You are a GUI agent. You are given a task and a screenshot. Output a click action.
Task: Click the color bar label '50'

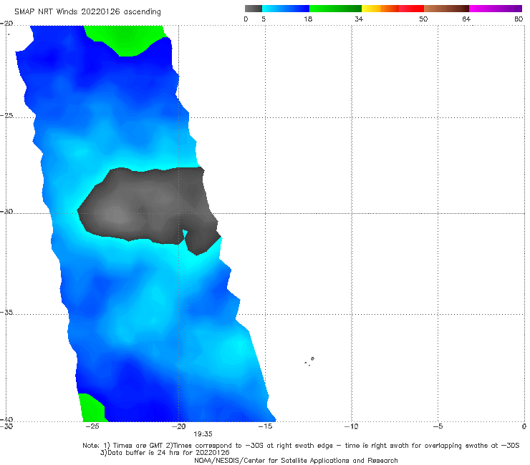point(423,19)
